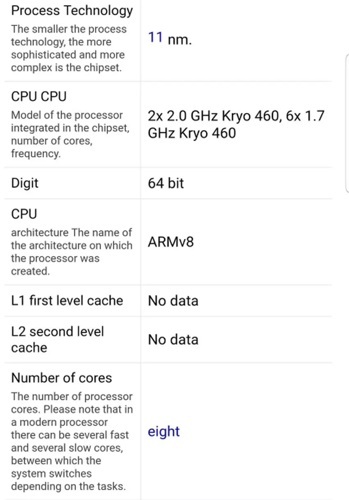
Task: Click the blue "11" process size link
Action: [x=156, y=38]
